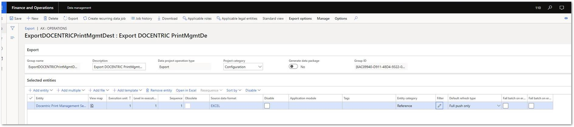Select company indicator 110

pyautogui.click(x=538, y=8)
